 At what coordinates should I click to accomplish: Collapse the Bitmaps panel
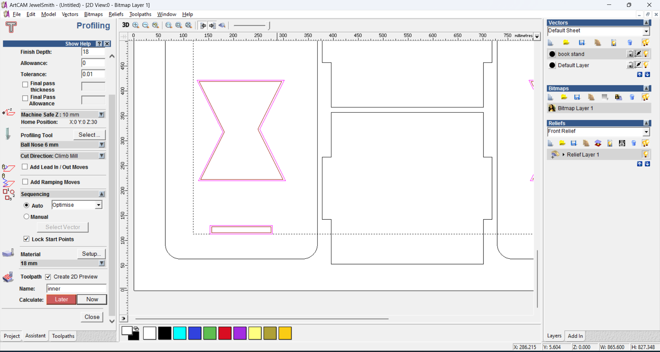coord(647,88)
